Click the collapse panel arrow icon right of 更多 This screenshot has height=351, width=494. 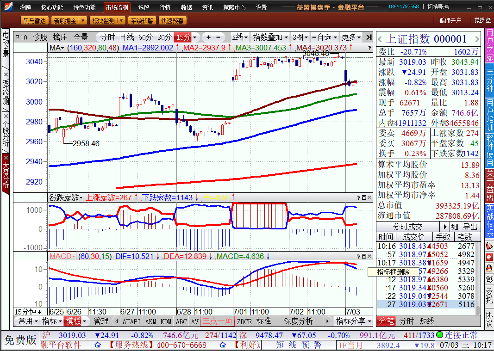pos(369,37)
